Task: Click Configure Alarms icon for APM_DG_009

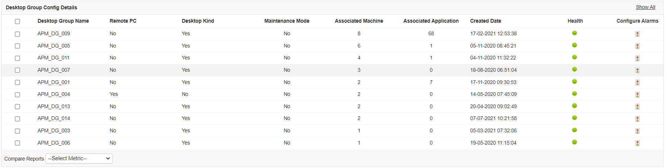Action: [637, 34]
